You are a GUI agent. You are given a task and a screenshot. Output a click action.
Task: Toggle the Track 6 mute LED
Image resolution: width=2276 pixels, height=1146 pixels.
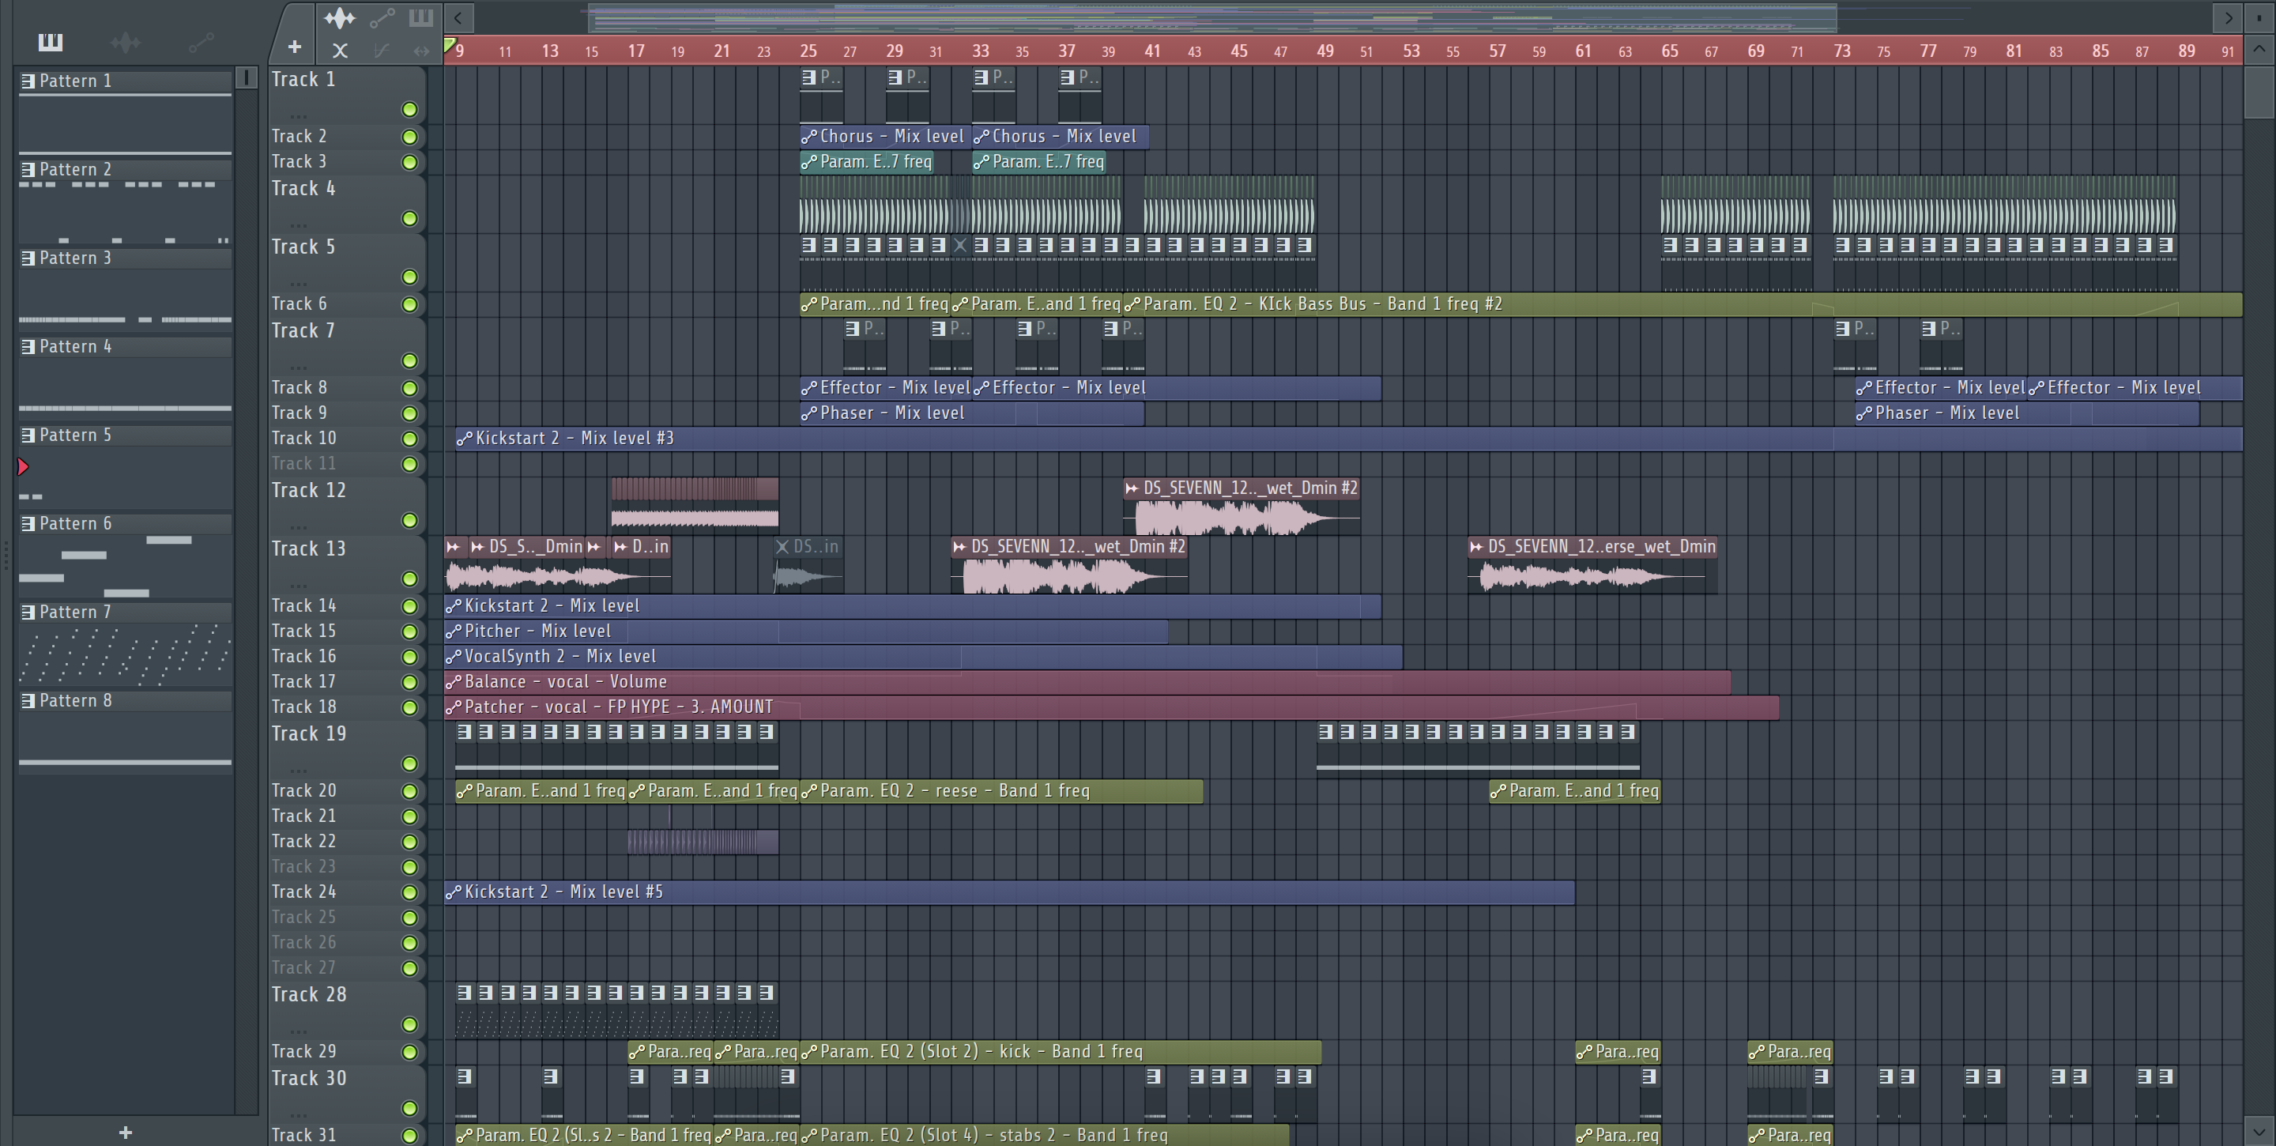[410, 305]
